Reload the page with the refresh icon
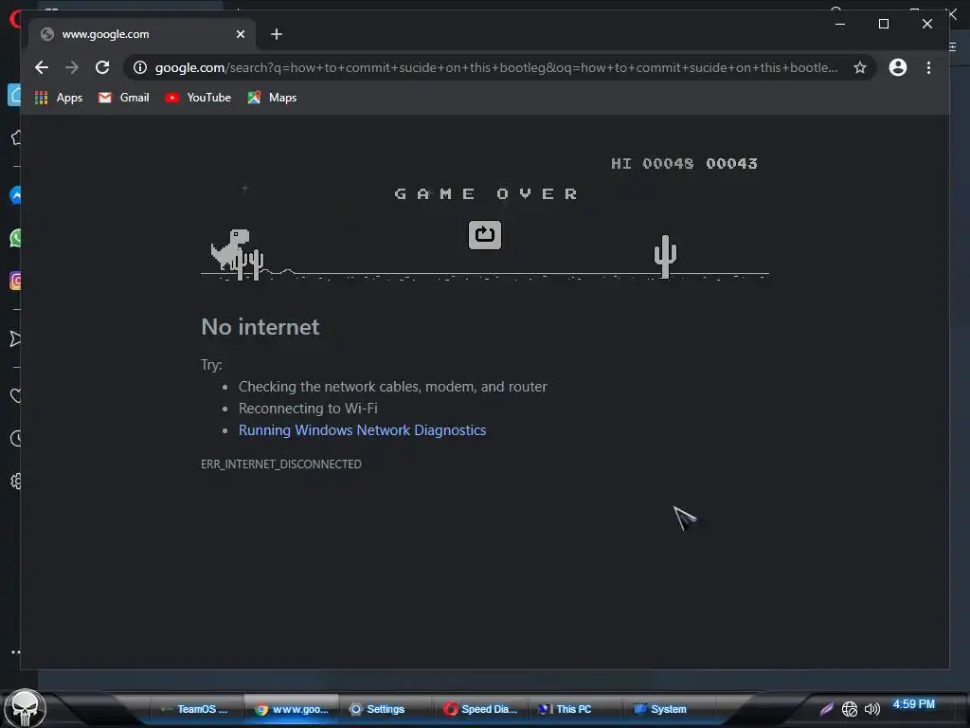The image size is (970, 728). point(102,67)
